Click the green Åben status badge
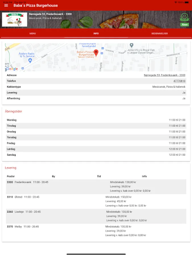Image resolution: width=192 pixels, height=256 pixels. click(185, 25)
